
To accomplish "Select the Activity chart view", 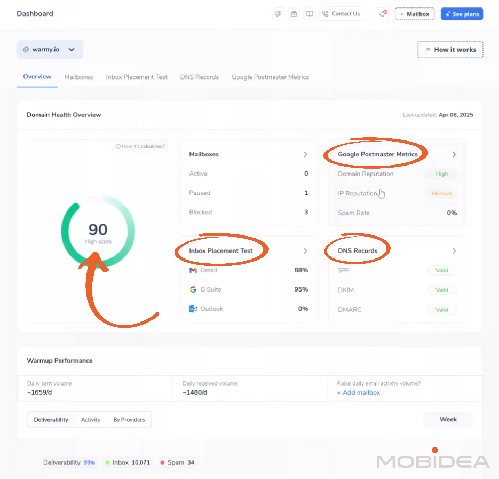I will 91,420.
